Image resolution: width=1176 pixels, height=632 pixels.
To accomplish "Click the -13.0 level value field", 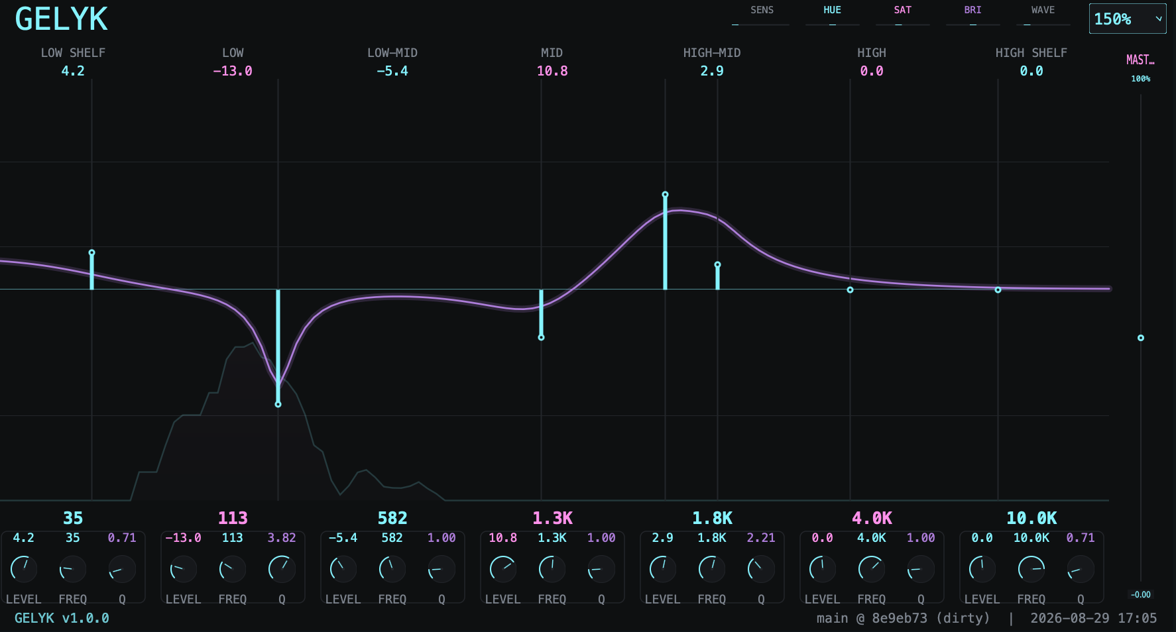I will [x=183, y=538].
